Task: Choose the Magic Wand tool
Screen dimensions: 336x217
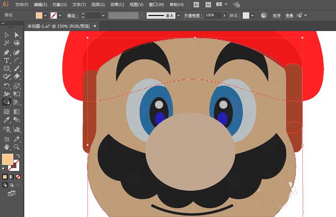Action: tap(6, 43)
